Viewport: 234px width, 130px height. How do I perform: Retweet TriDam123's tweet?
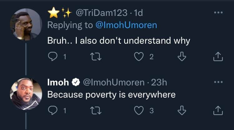93,57
